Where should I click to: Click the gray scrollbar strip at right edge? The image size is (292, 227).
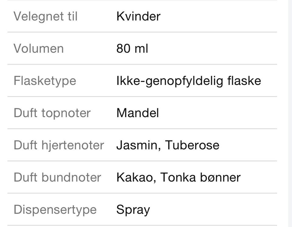(x=290, y=113)
